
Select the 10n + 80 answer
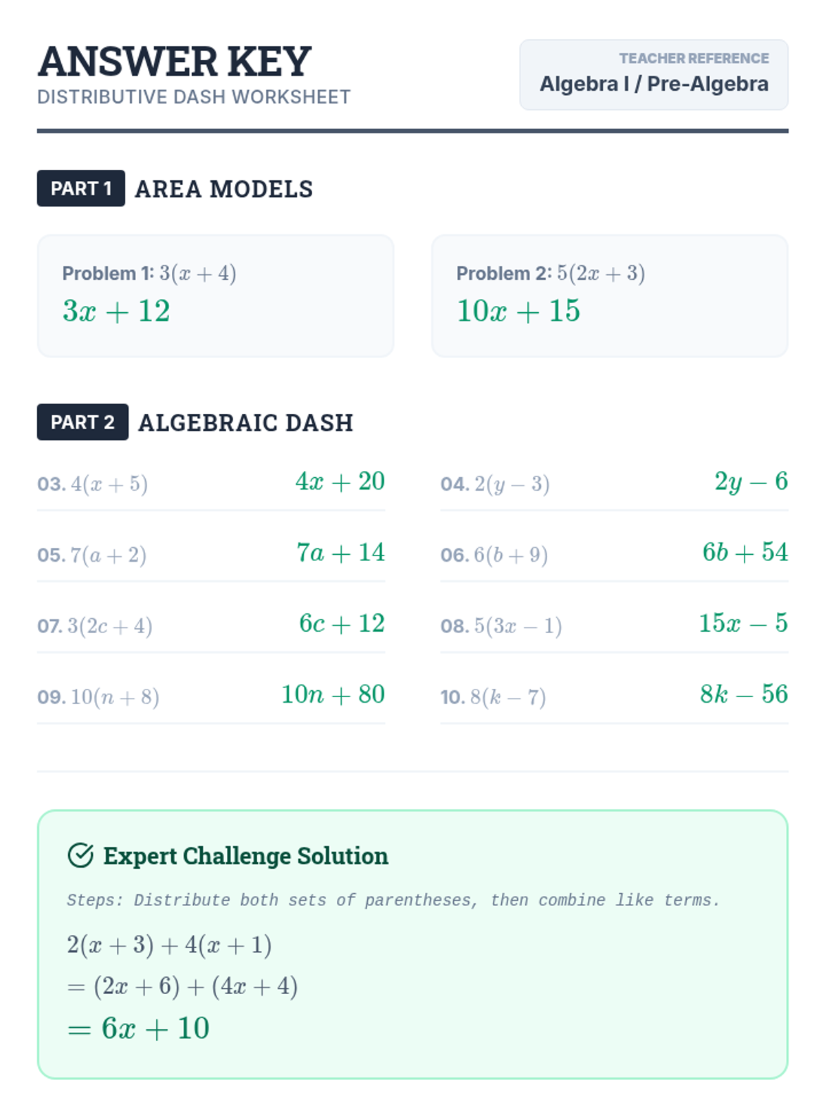coord(333,694)
